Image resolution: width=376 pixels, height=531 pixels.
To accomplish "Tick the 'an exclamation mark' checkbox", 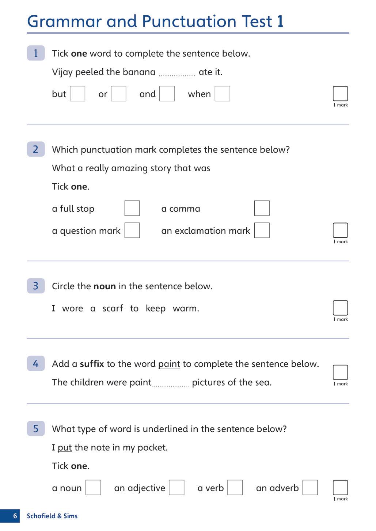I will pos(262,230).
